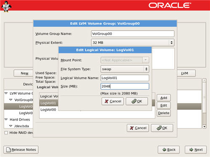Click the New partition button
This screenshot has width=210, height=157.
(24, 73)
